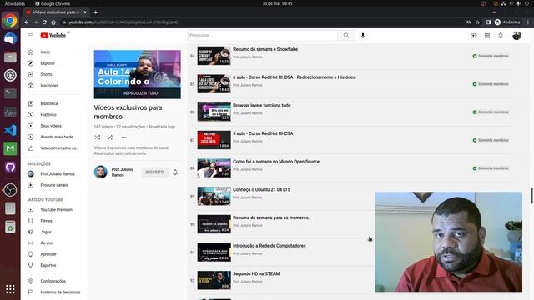The image size is (534, 300).
Task: Open GitHub Desktop from dock
Action: [10, 167]
